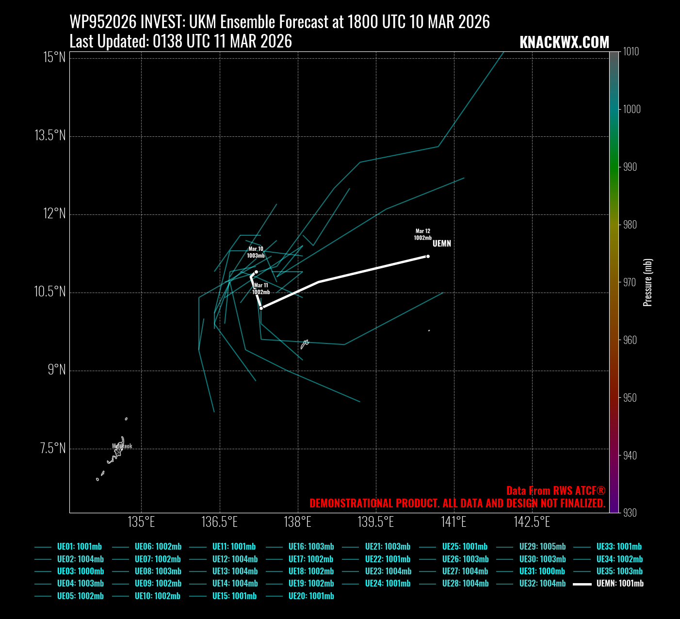The height and width of the screenshot is (619, 680).
Task: Click the 1000 mb level on pressure colorbar
Action: point(614,109)
